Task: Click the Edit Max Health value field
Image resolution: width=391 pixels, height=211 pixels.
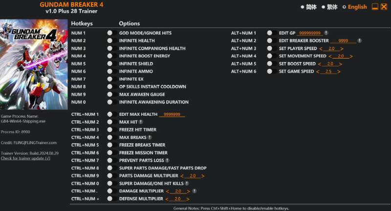Action: click(172, 114)
